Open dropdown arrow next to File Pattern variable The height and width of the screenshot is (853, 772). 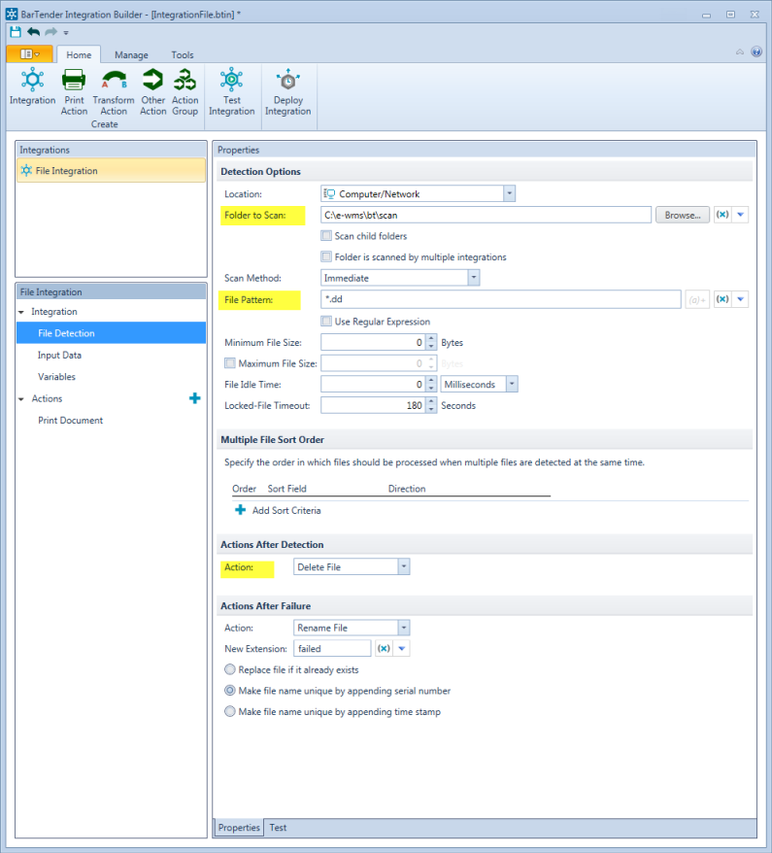tap(740, 298)
